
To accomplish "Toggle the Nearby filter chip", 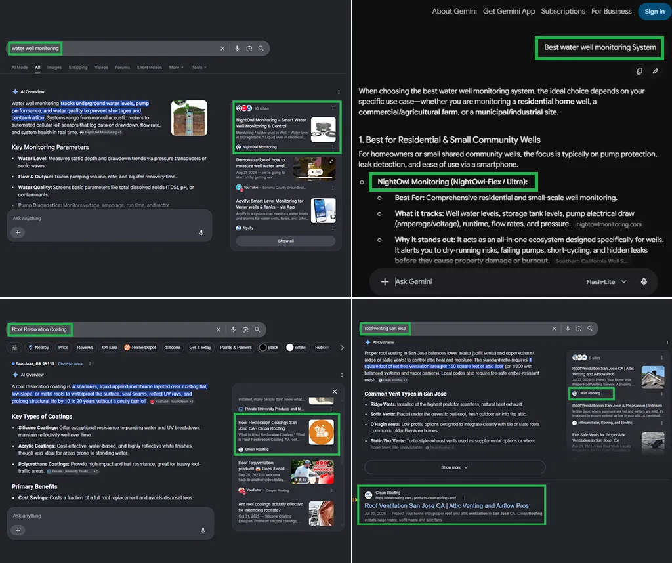I will (39, 348).
